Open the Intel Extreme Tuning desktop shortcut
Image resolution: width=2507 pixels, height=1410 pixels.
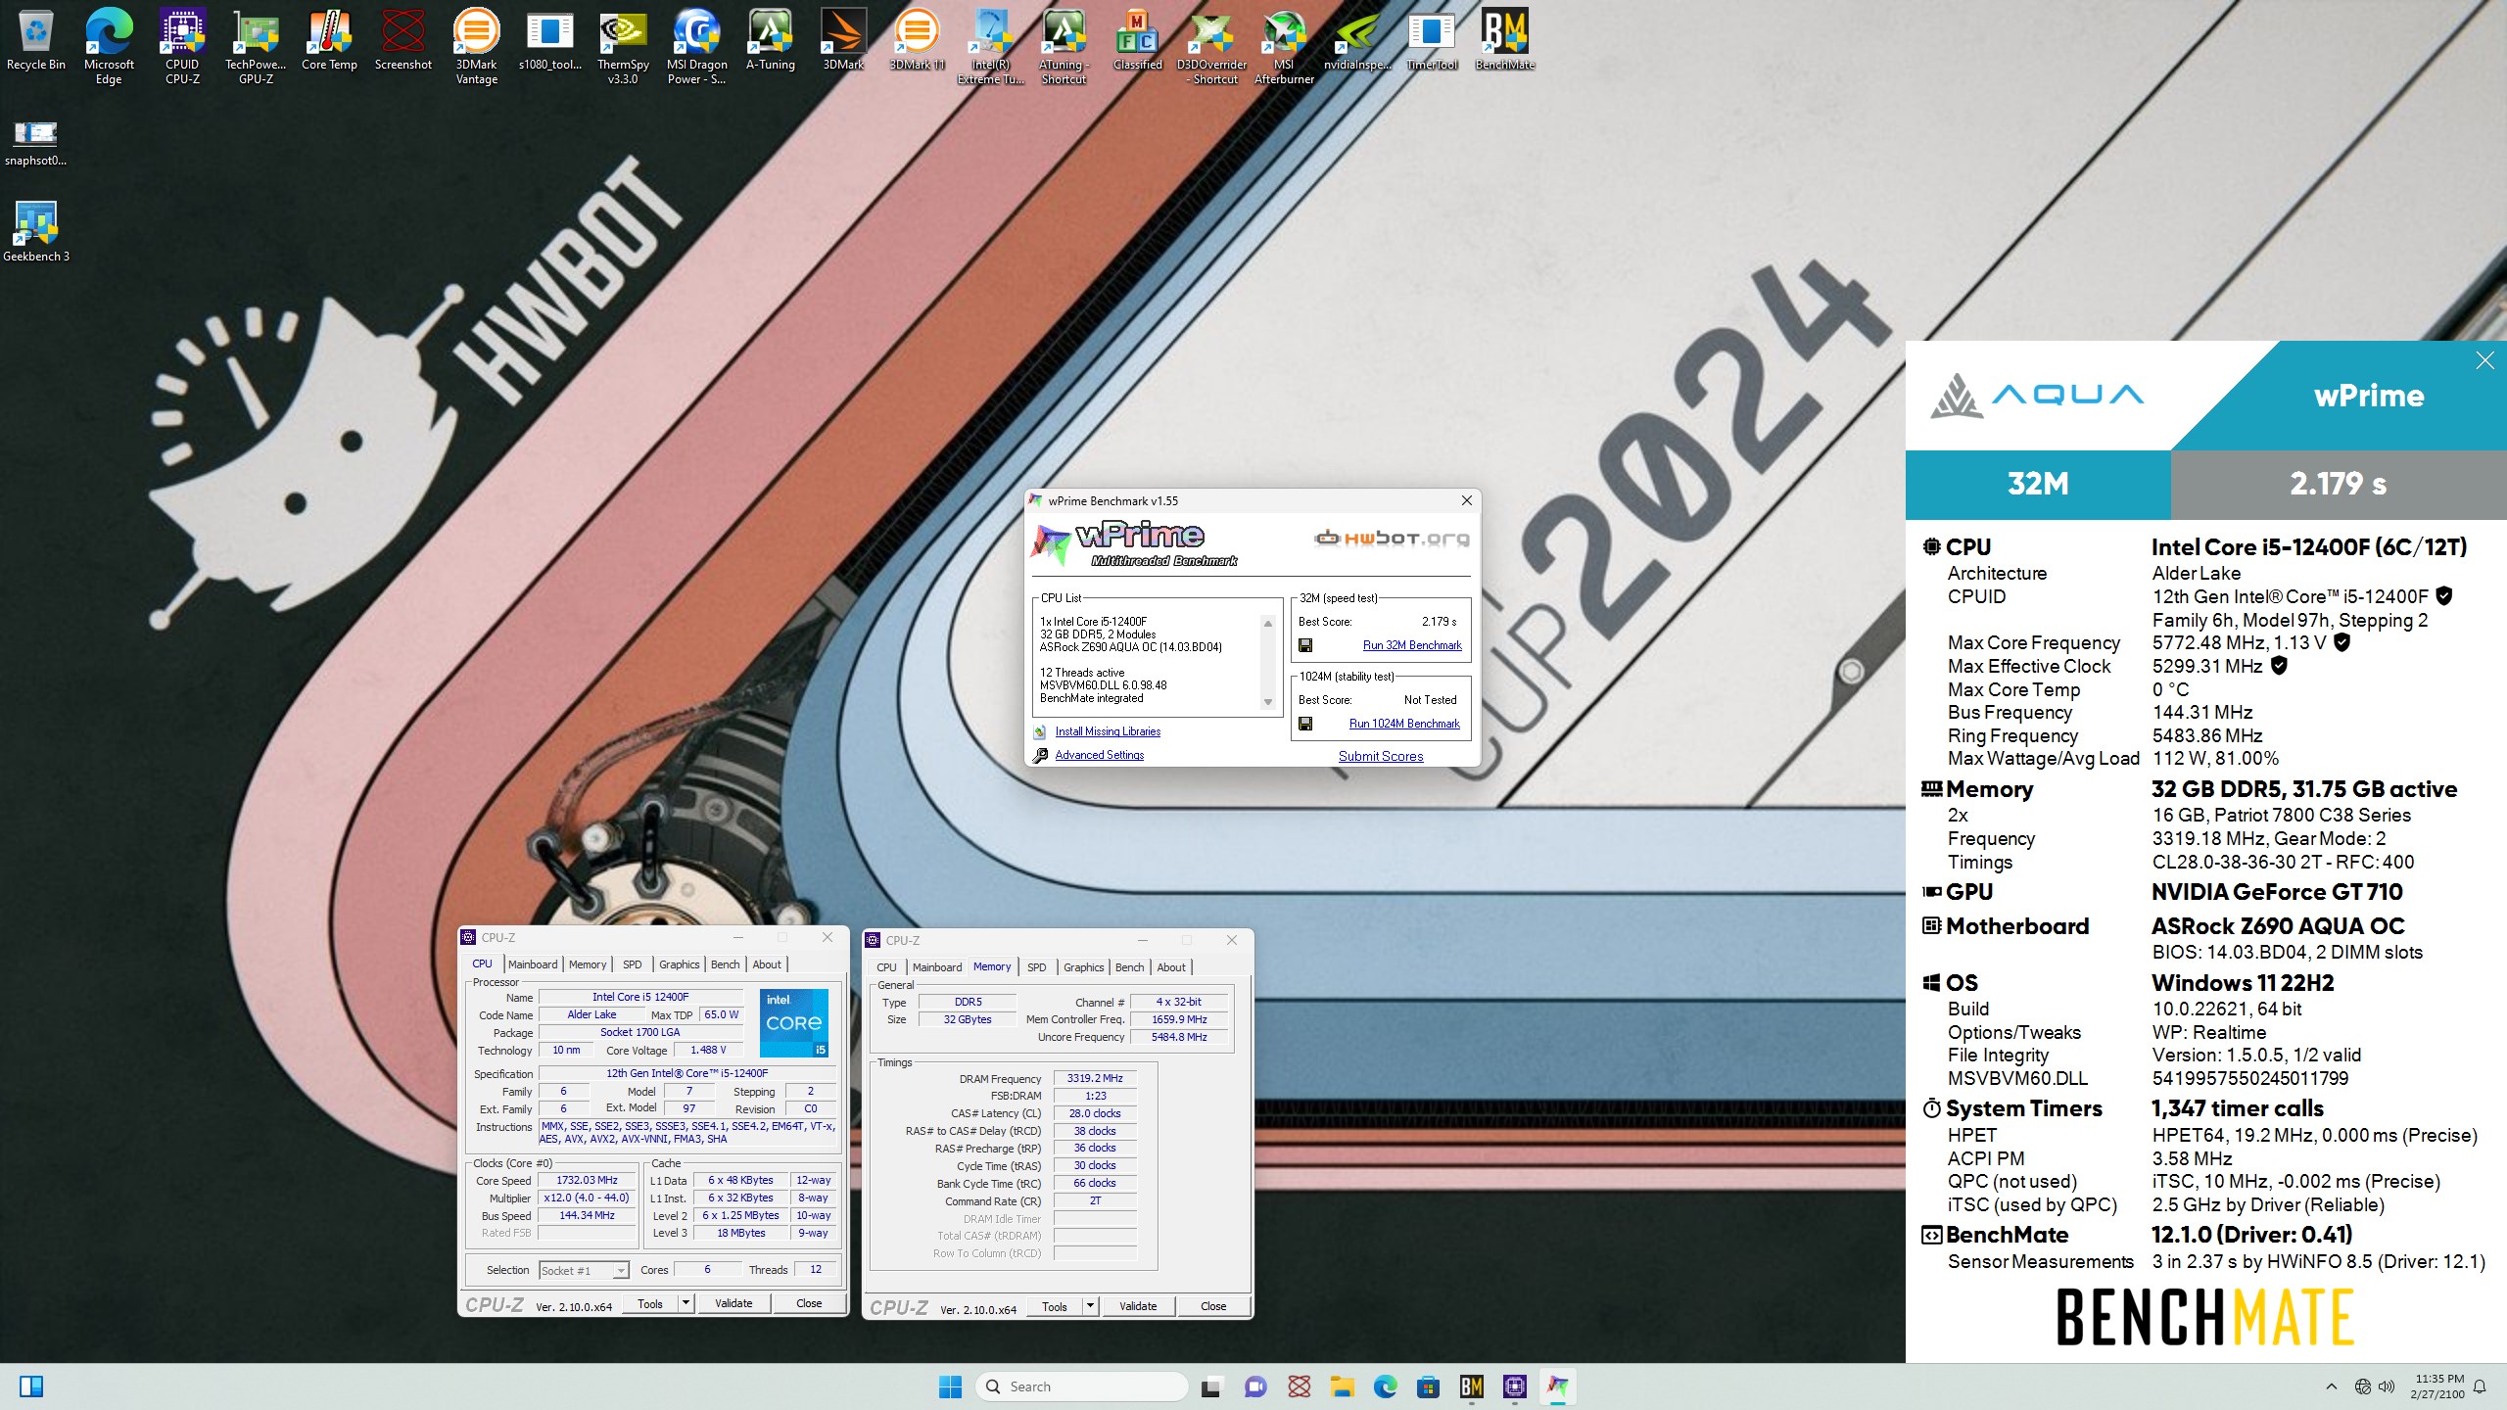point(990,47)
